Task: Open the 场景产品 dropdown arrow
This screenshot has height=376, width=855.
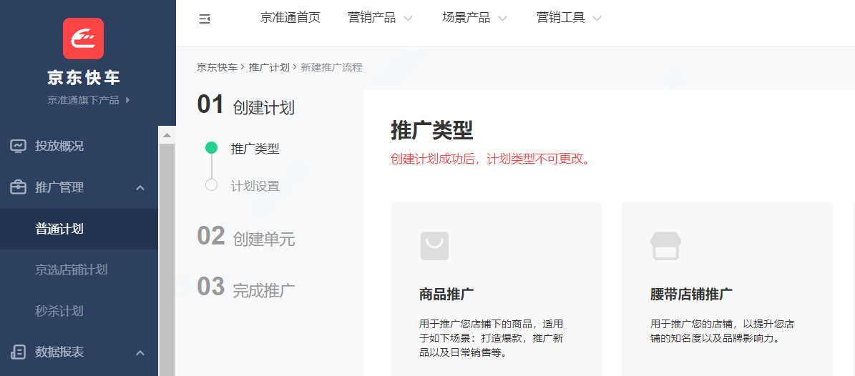Action: pos(502,19)
